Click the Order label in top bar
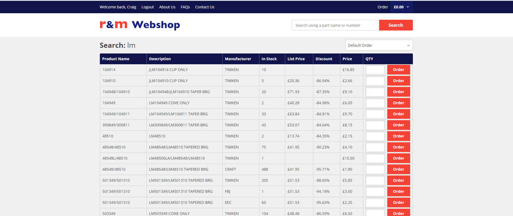 click(x=383, y=7)
